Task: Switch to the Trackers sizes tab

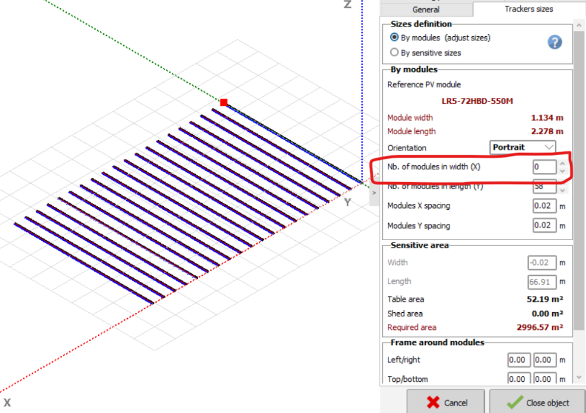Action: point(529,9)
